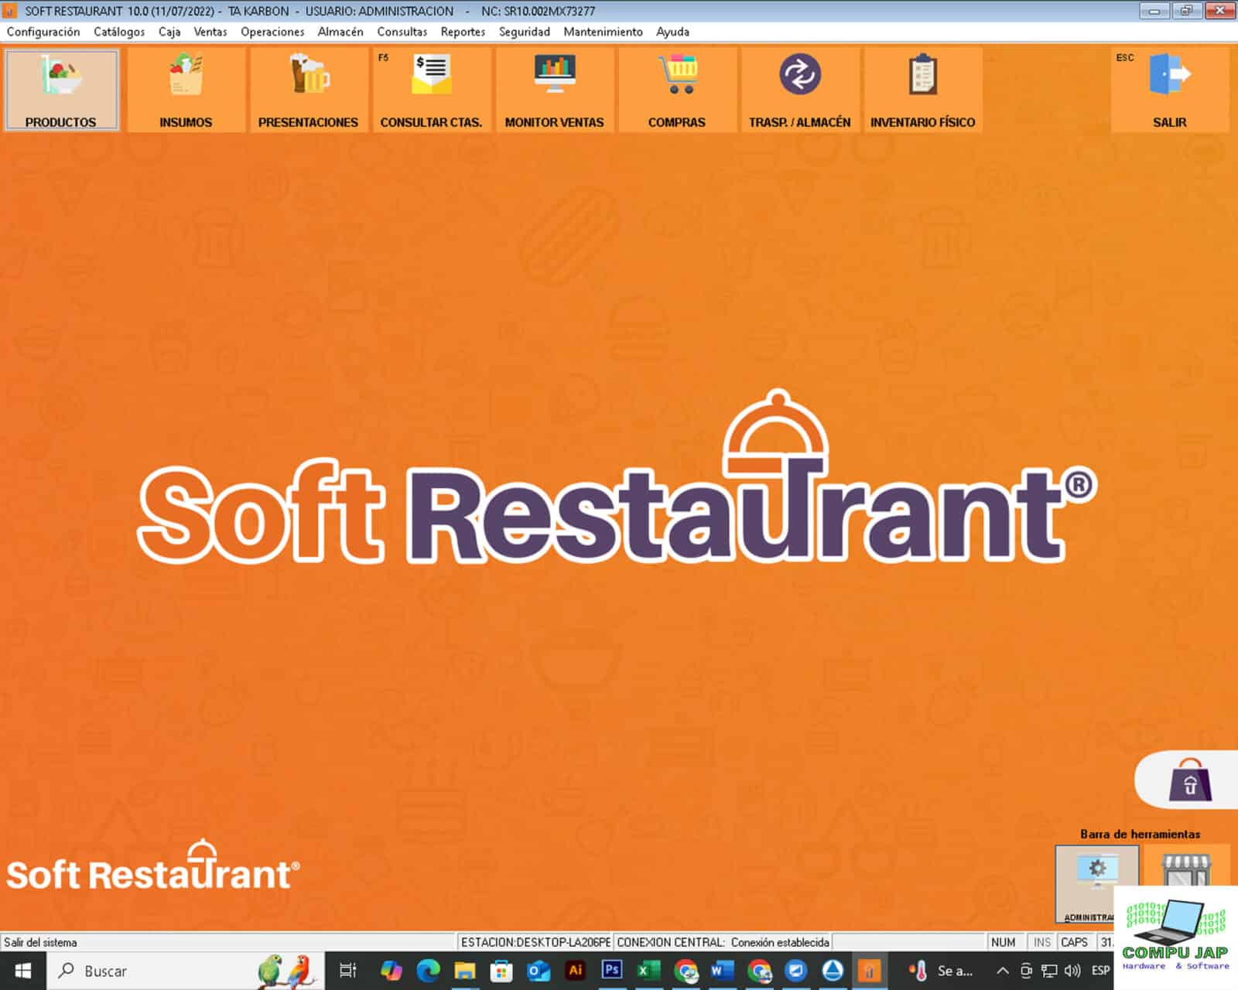Select the Administración toolbar mode
The width and height of the screenshot is (1238, 990).
(x=1096, y=883)
